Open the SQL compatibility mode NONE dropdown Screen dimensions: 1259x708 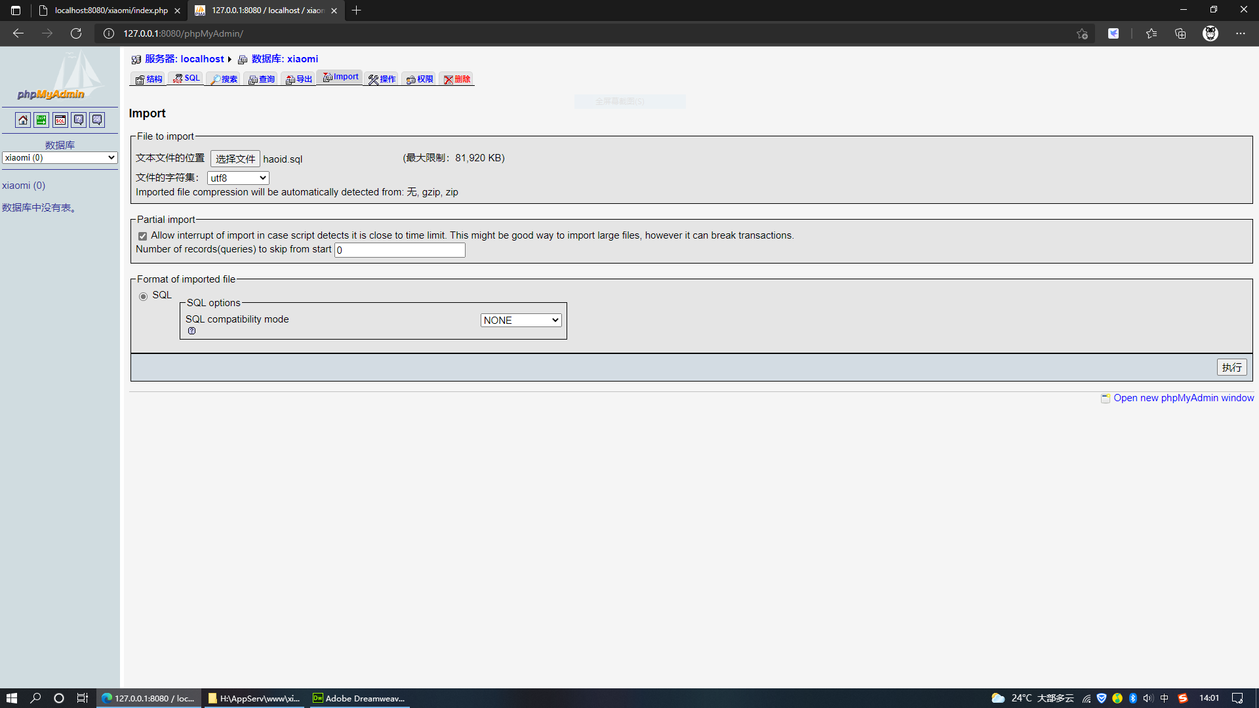(x=521, y=321)
